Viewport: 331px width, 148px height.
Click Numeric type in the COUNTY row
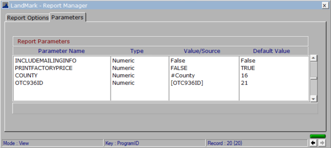(x=123, y=75)
